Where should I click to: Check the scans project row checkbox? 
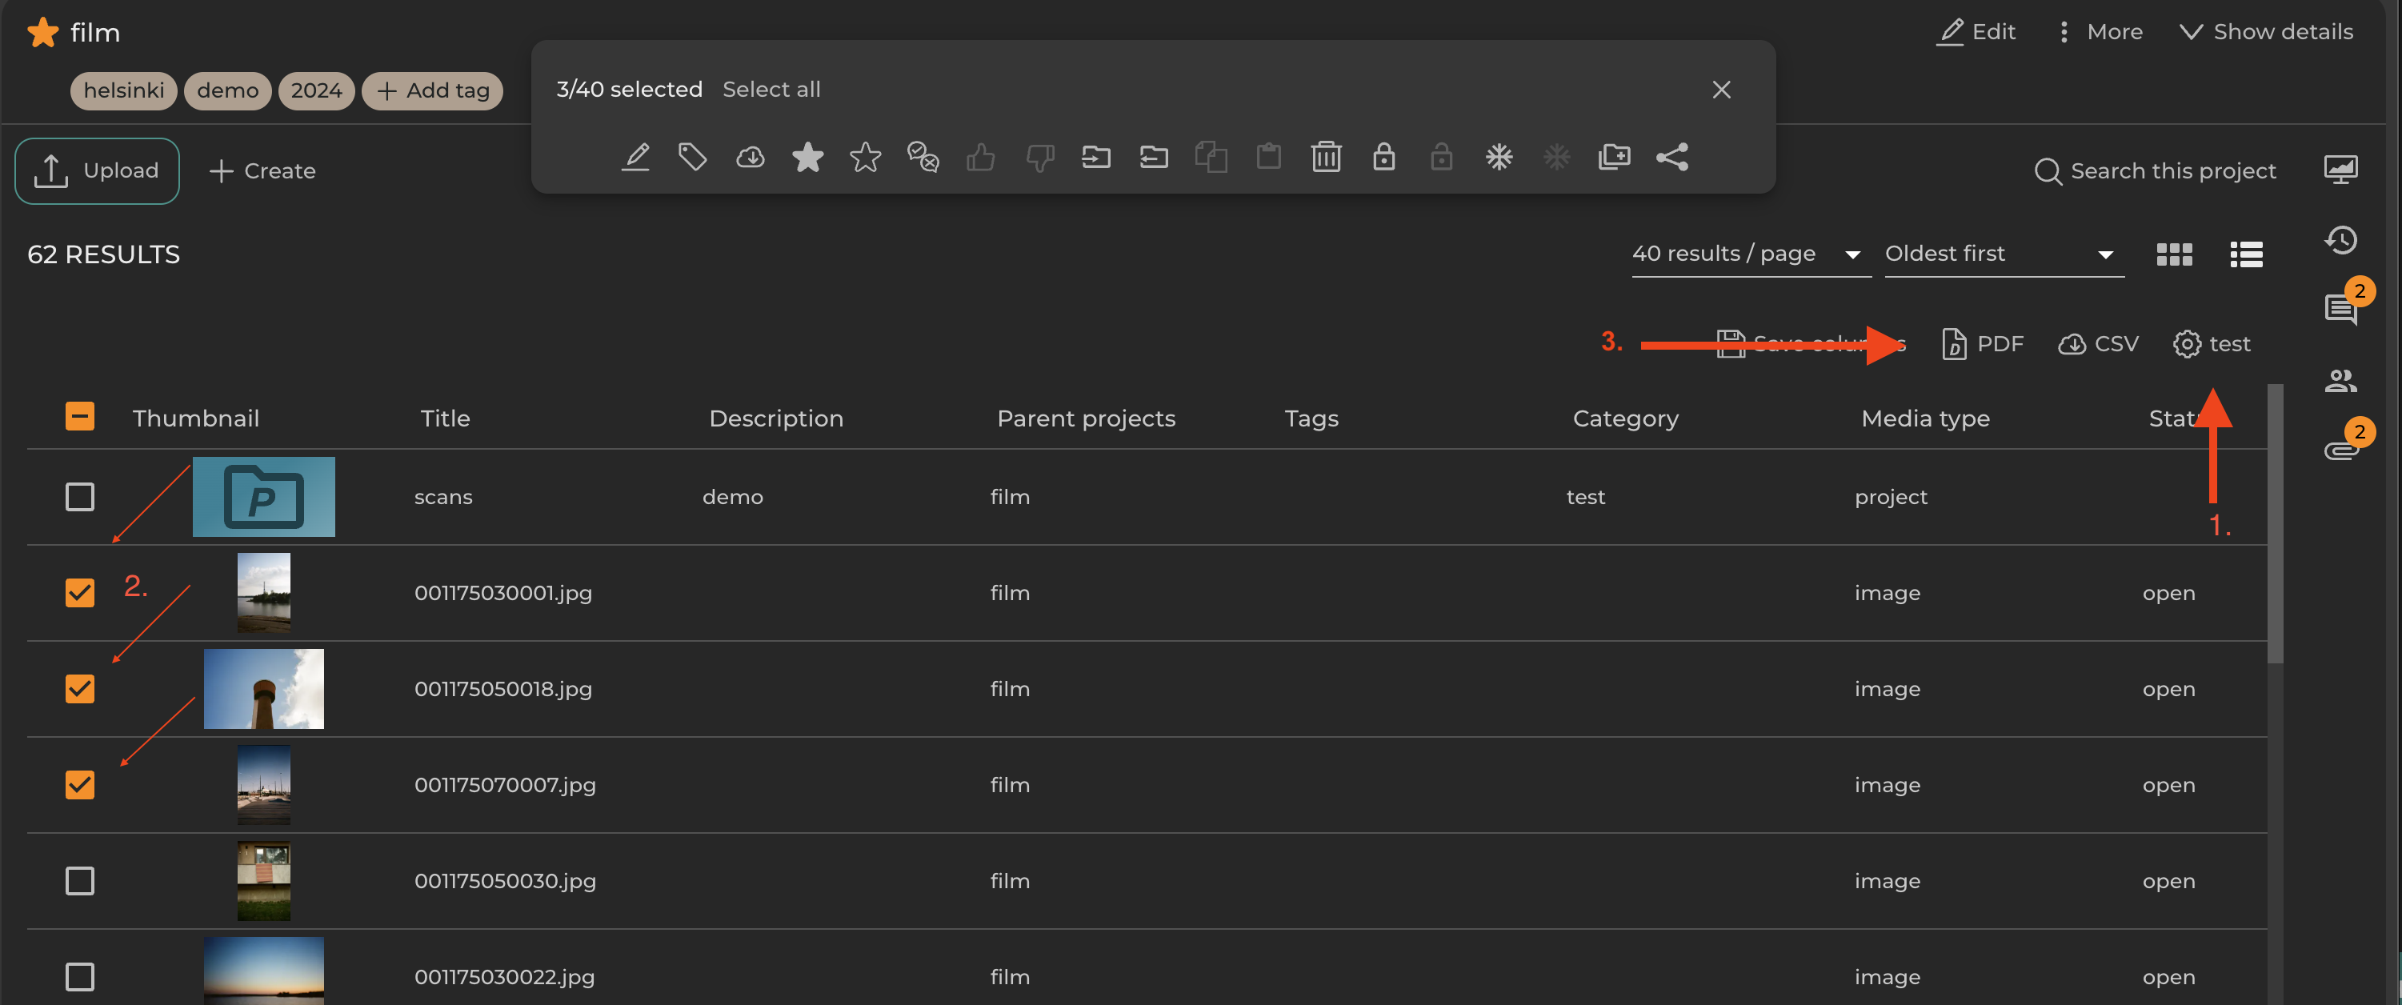(80, 497)
